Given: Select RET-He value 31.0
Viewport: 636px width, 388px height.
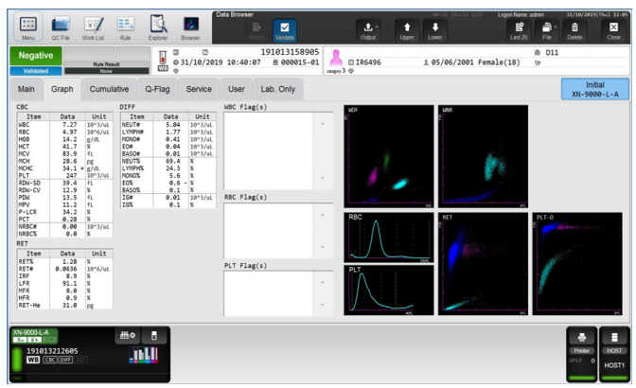Looking at the screenshot, I should point(69,306).
